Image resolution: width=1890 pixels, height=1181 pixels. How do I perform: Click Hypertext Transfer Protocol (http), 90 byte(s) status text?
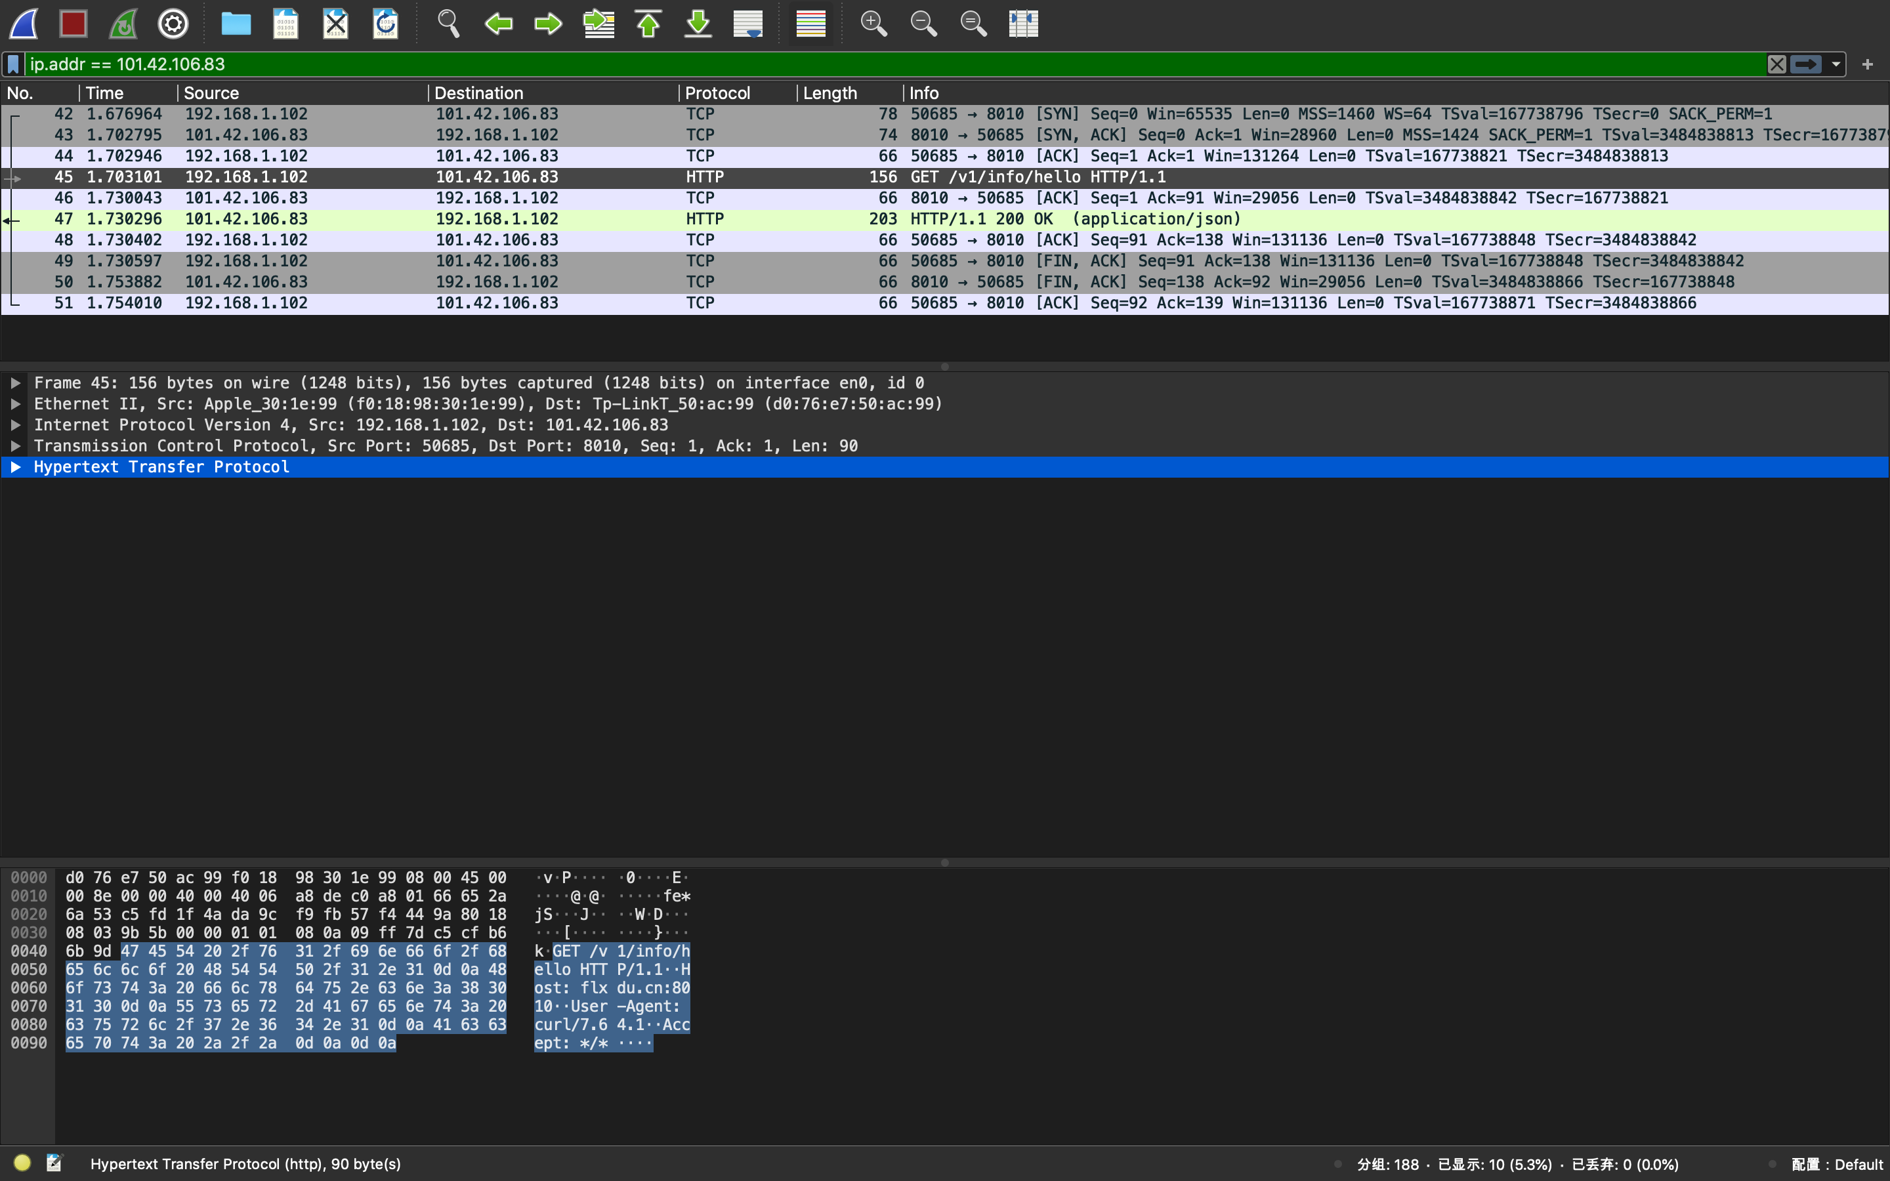coord(245,1164)
